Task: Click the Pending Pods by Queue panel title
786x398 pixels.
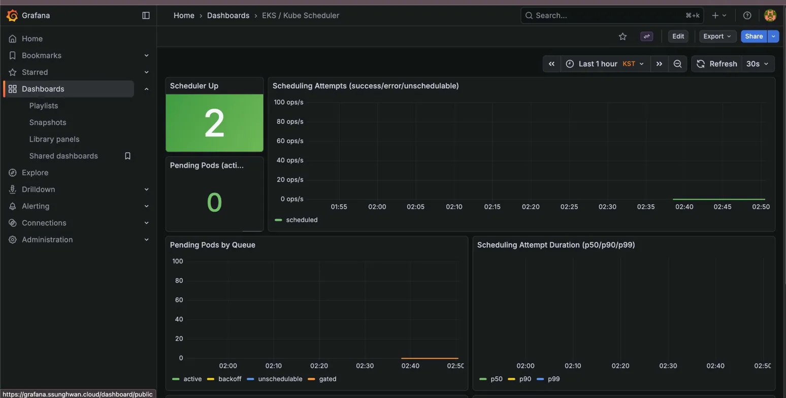Action: pyautogui.click(x=212, y=245)
